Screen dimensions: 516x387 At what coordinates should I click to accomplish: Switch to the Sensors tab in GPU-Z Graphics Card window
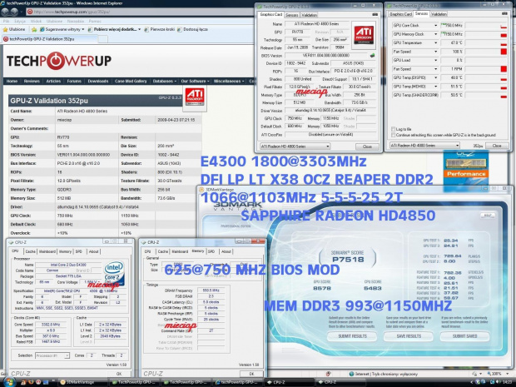[x=291, y=15]
